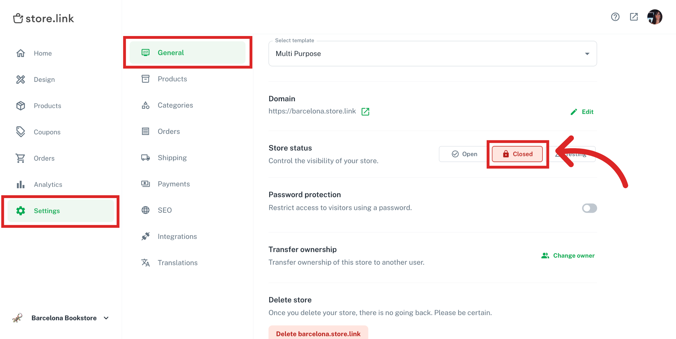Open Payments settings
This screenshot has width=676, height=339.
pyautogui.click(x=174, y=184)
